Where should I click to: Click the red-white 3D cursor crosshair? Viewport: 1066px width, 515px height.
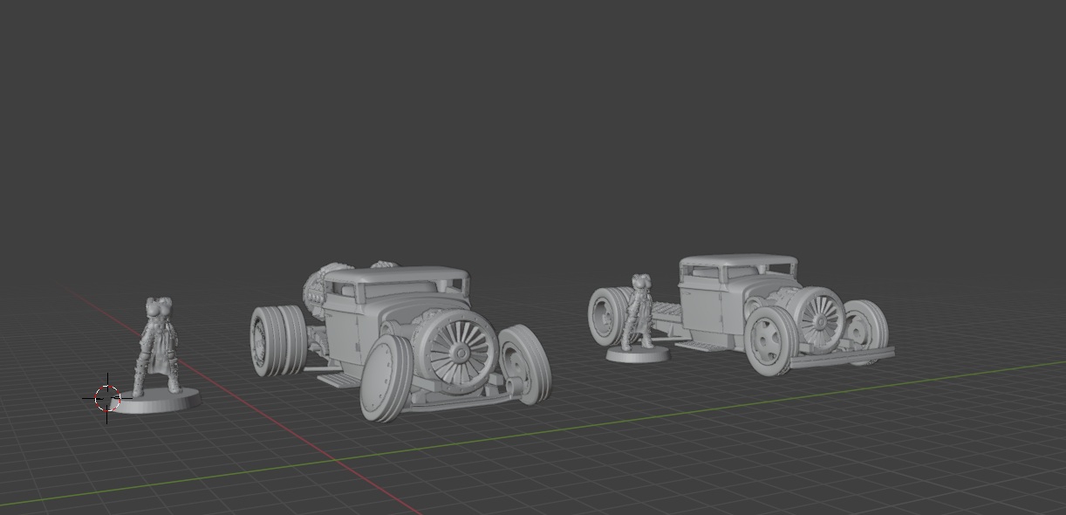click(106, 398)
